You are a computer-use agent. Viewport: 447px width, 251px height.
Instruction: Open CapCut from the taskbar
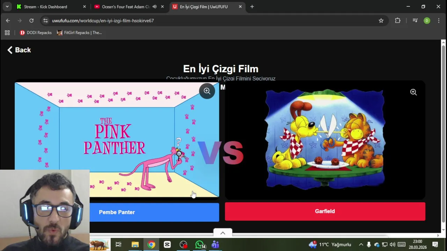pyautogui.click(x=167, y=245)
